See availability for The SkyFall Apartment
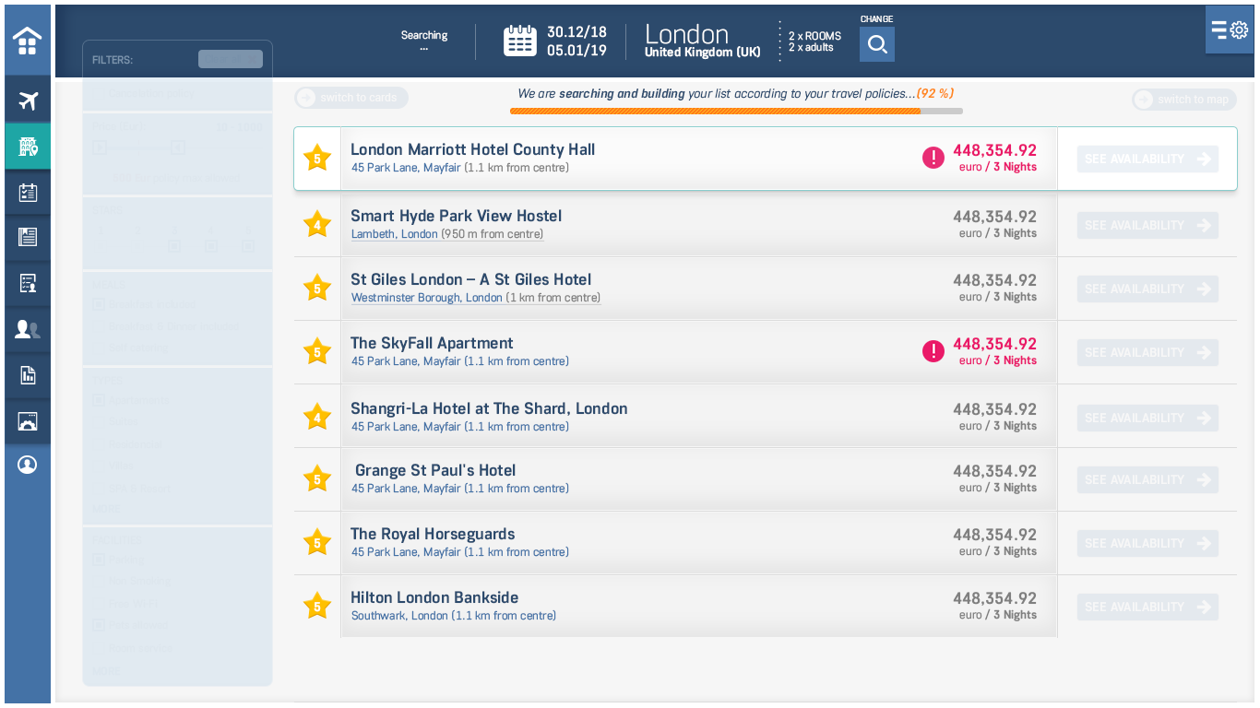This screenshot has height=708, width=1260. 1147,352
